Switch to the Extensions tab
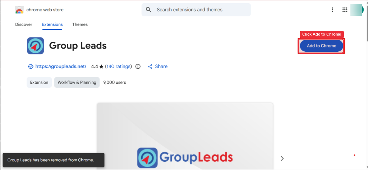This screenshot has height=170, width=368. [x=52, y=24]
